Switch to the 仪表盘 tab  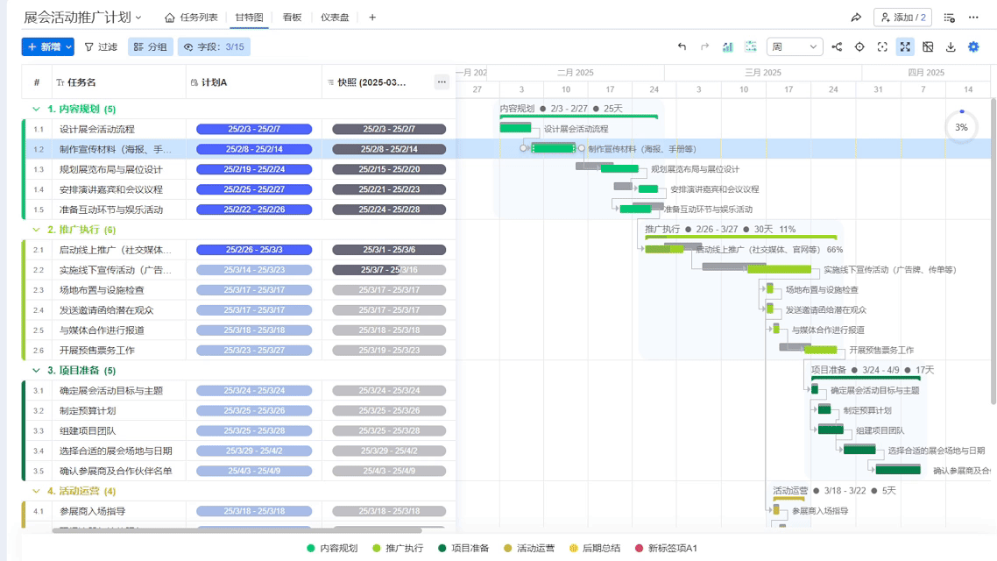pyautogui.click(x=340, y=16)
